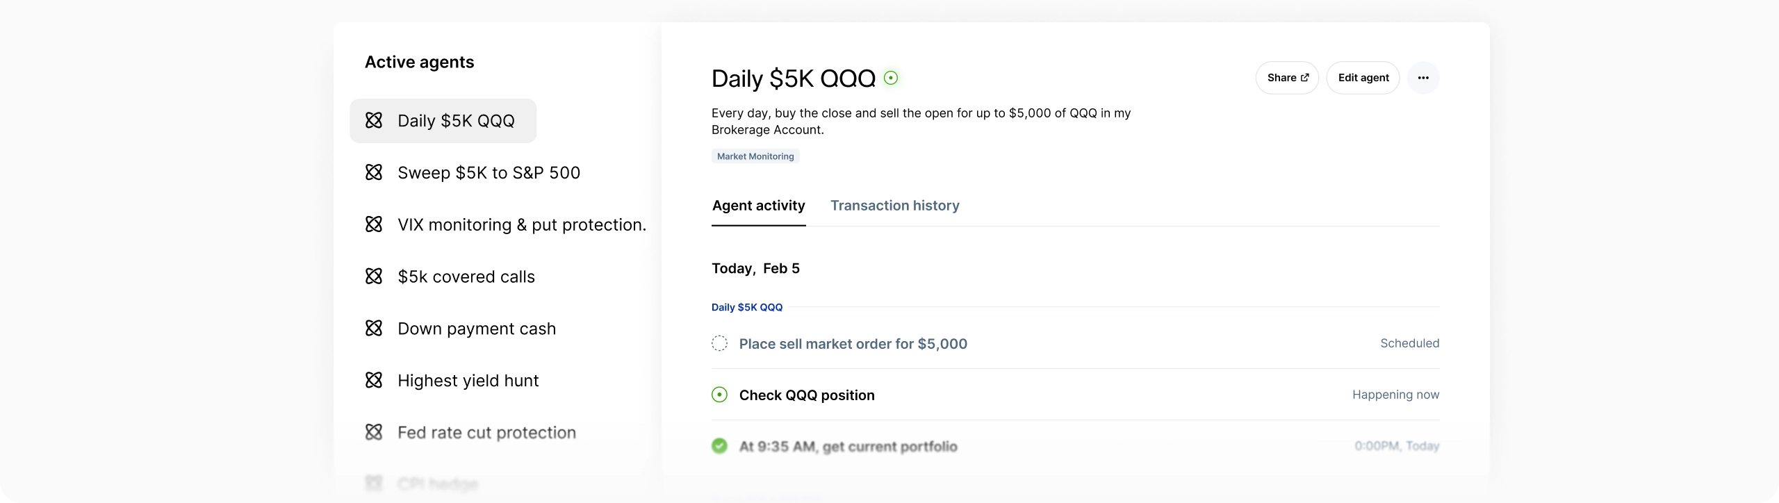Click the agent icon beside VIX monitoring & put protection

(374, 224)
